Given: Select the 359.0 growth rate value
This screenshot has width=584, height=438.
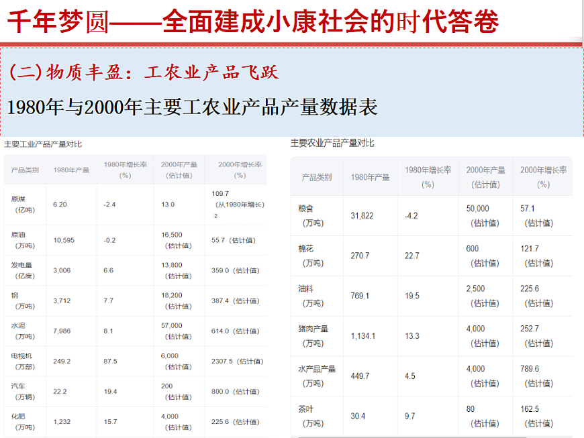Looking at the screenshot, I should point(220,270).
